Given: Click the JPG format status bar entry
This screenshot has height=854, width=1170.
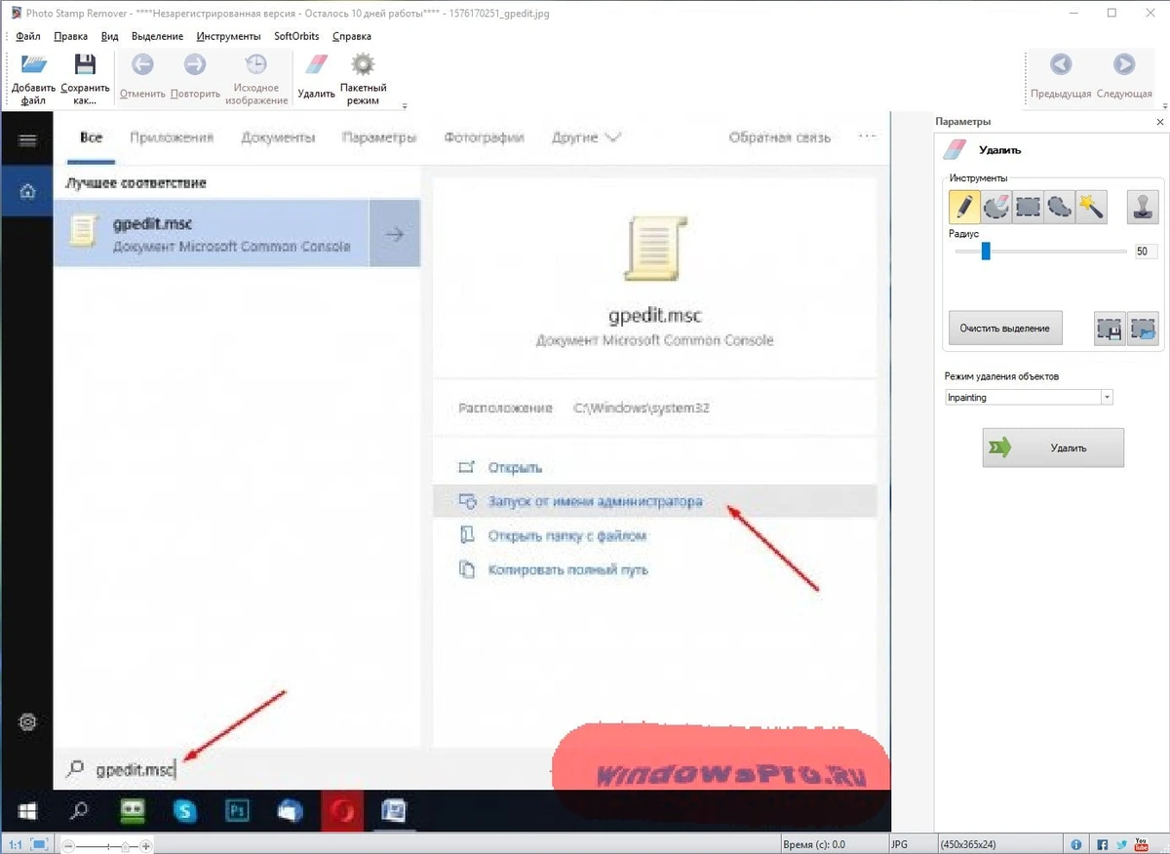Looking at the screenshot, I should (x=899, y=845).
